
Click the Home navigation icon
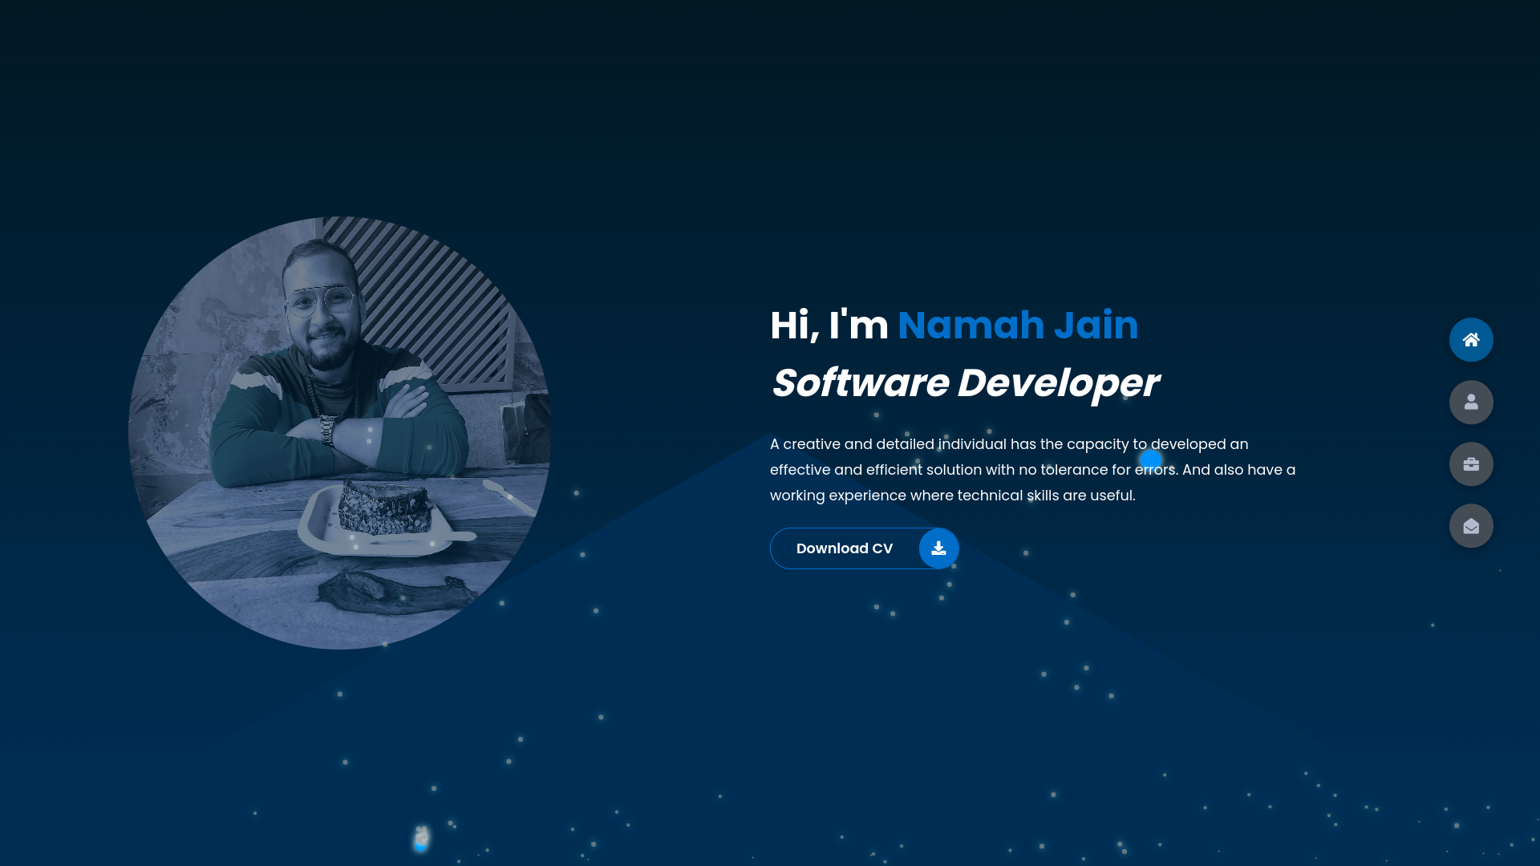[x=1470, y=340]
